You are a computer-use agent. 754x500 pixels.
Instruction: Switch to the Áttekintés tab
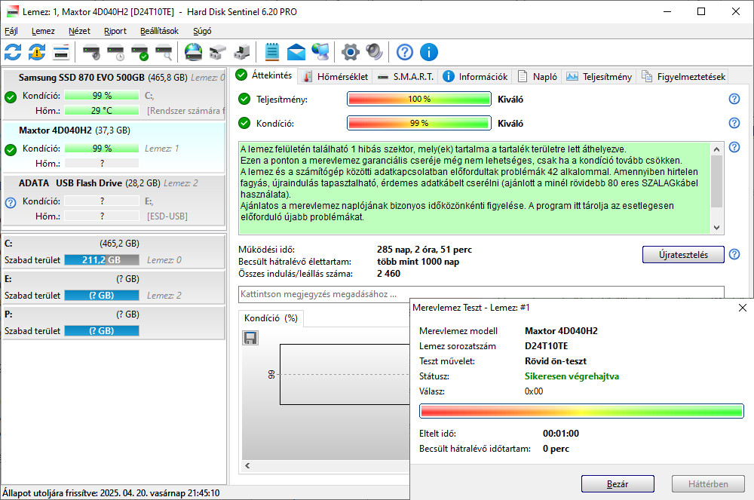pos(265,75)
